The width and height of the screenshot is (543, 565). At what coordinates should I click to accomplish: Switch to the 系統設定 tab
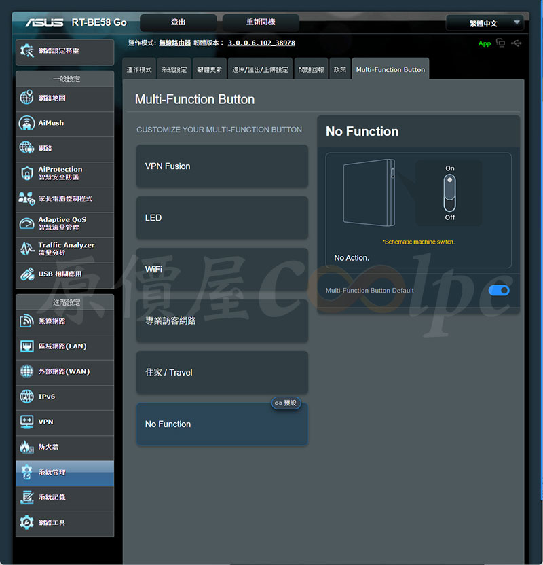(174, 69)
